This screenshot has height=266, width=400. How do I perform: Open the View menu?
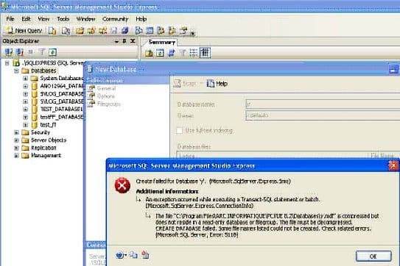tap(43, 19)
